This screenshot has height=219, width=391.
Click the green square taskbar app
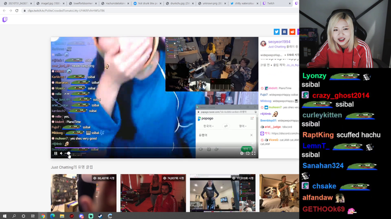[x=91, y=216]
